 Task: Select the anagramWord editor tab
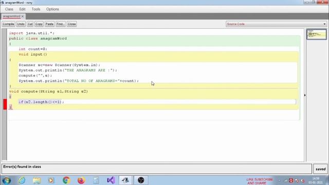point(11,16)
